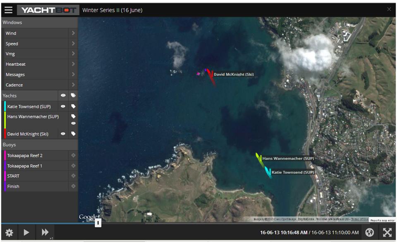Toggle eye icon for Hans Wannemacher (SUP)

(73, 123)
